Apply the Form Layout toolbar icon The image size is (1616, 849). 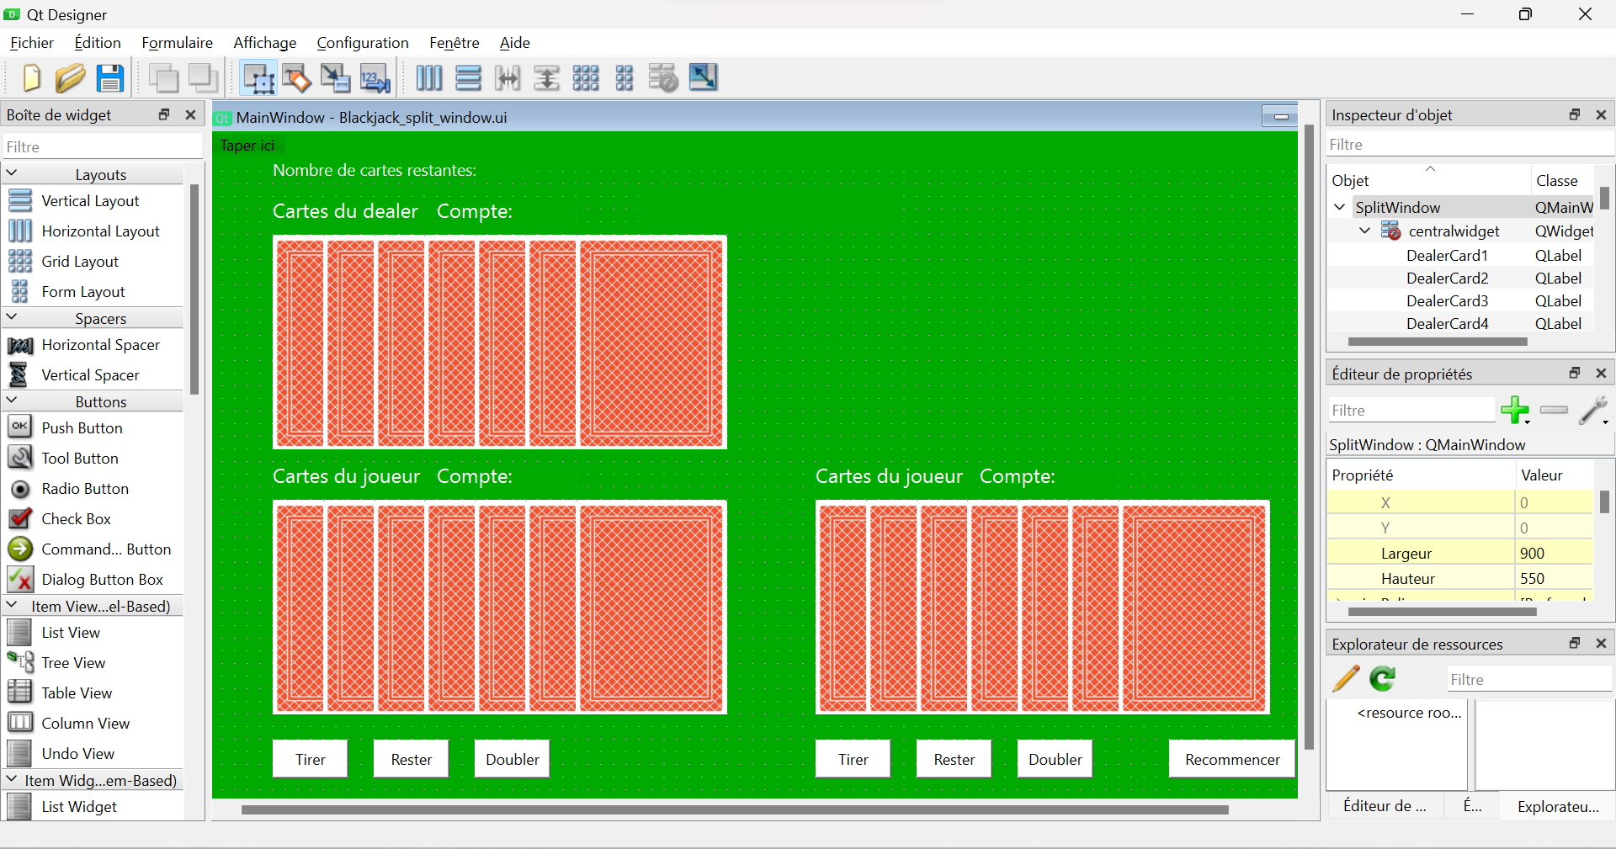click(x=625, y=77)
